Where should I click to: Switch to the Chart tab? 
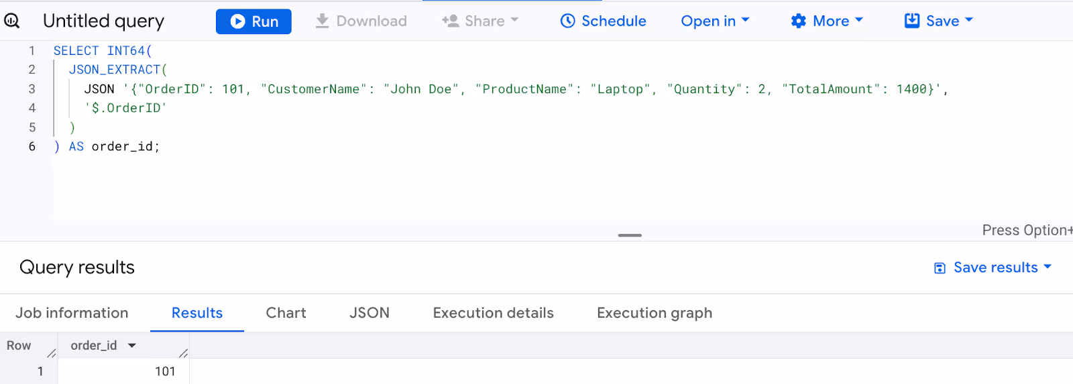[x=286, y=313]
